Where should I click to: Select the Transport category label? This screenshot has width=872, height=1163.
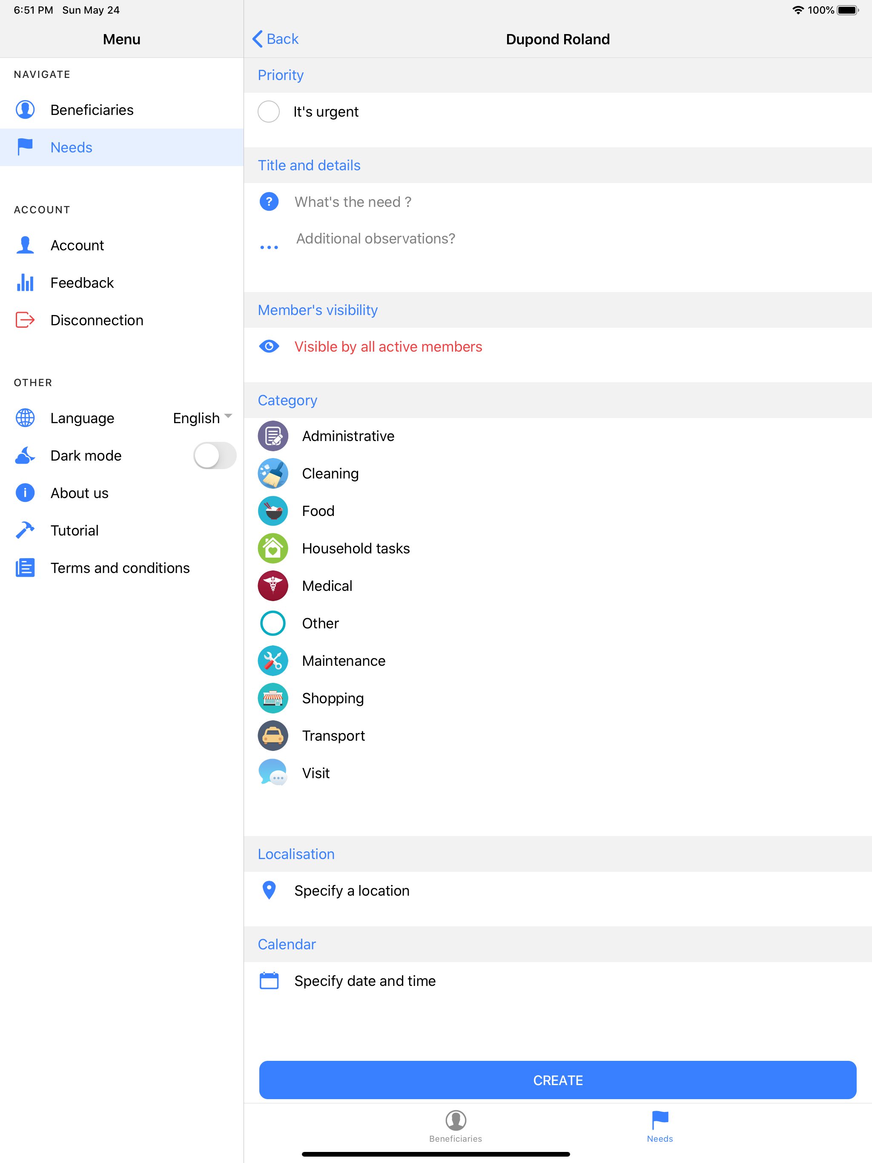click(333, 736)
